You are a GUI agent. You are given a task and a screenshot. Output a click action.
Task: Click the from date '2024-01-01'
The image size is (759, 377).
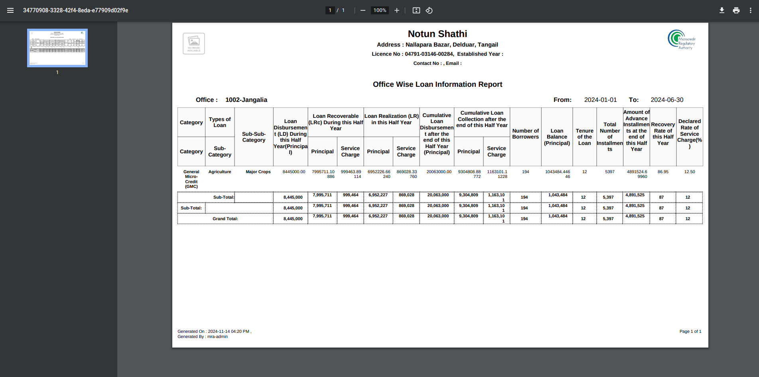(x=600, y=100)
